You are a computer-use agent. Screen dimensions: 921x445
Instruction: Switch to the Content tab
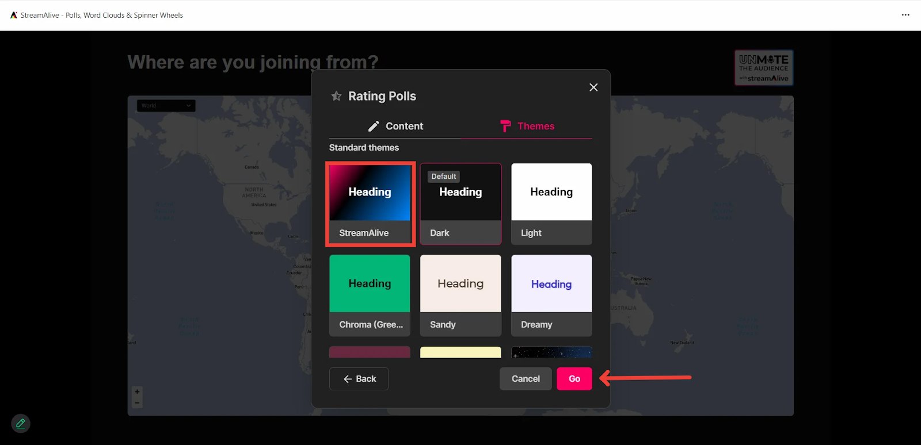395,126
